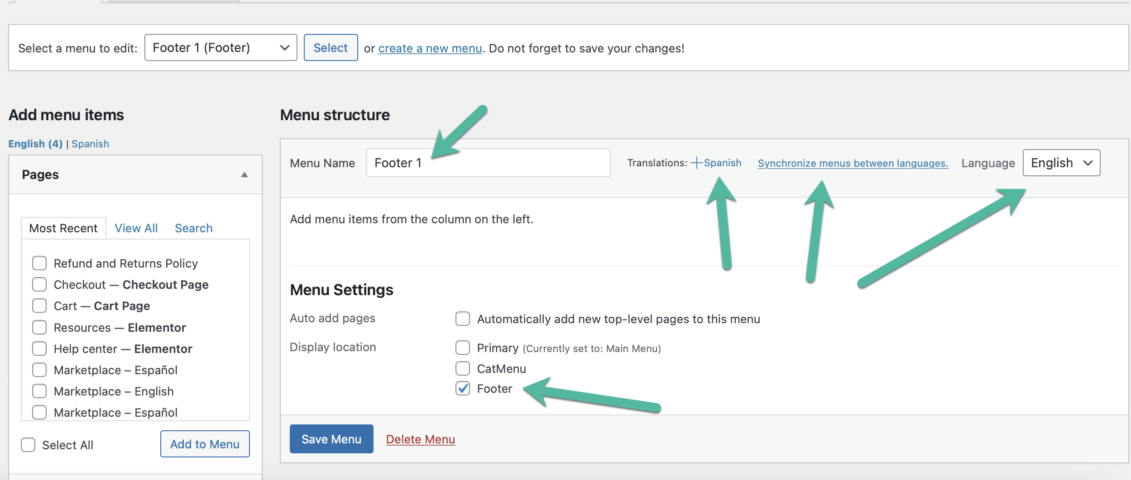Check the Select All box
The height and width of the screenshot is (480, 1131).
click(28, 445)
